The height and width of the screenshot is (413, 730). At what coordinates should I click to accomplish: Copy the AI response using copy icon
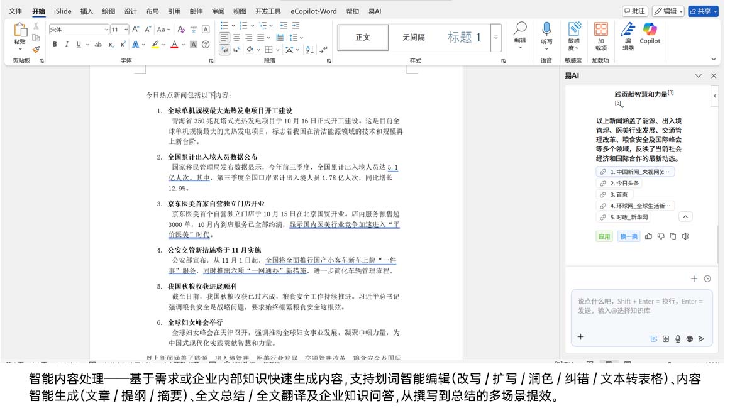(x=673, y=236)
